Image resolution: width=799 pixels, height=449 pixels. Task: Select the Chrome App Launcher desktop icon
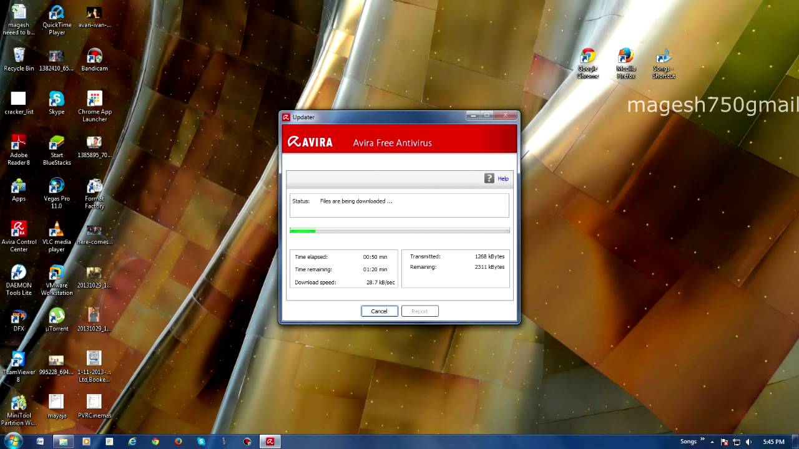click(x=94, y=107)
